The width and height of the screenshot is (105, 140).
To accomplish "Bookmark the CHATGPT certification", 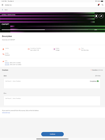I will point(96,16).
